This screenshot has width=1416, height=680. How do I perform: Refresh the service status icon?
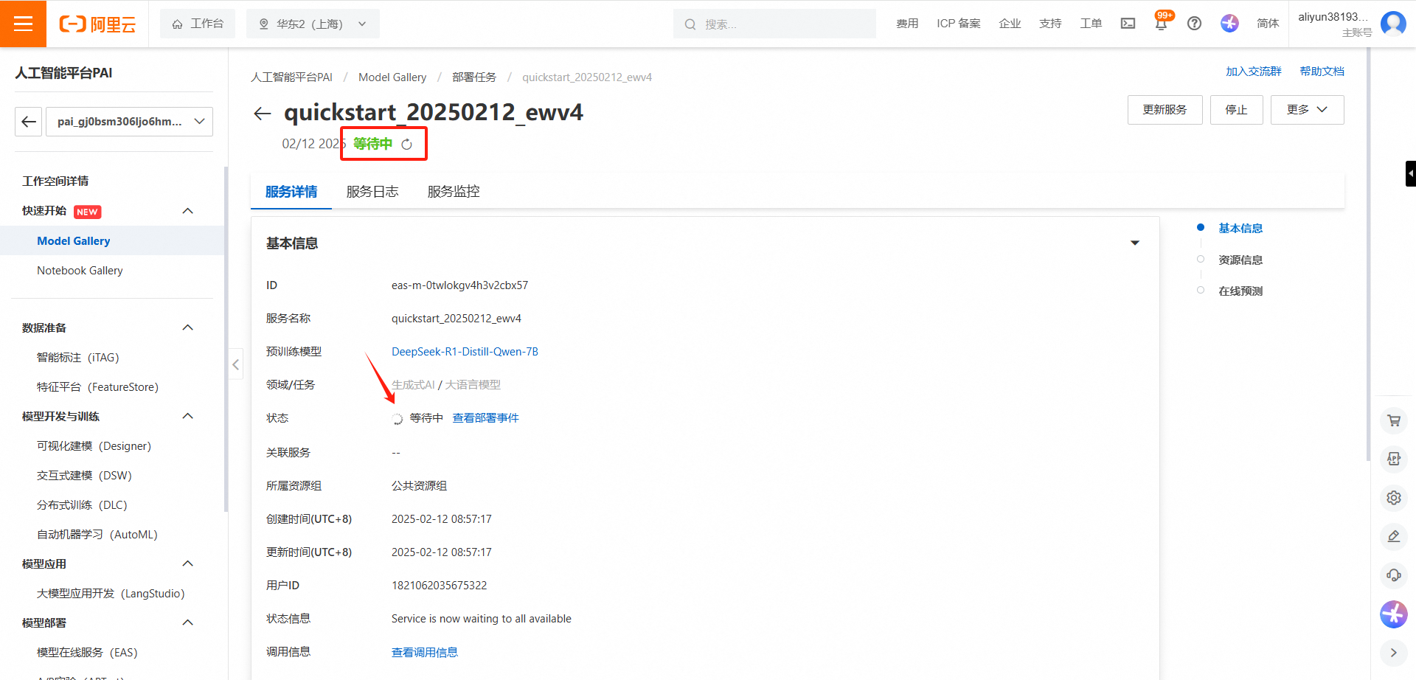[x=406, y=145]
